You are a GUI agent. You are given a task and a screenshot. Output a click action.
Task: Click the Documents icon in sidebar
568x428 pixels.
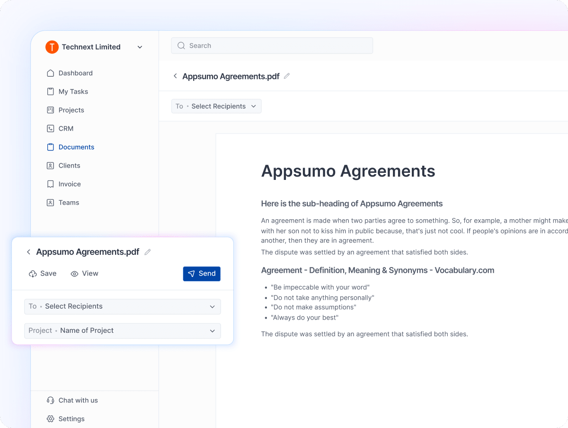(x=51, y=147)
